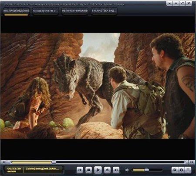Fast forward using double-right arrow at seek bar
This screenshot has height=176, width=196.
pos(192,162)
